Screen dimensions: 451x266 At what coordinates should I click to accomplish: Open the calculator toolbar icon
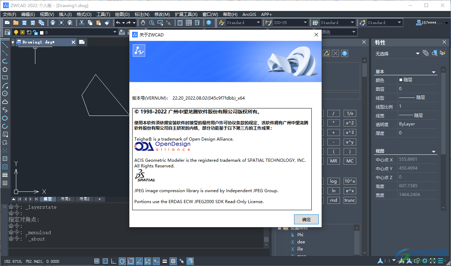click(x=180, y=23)
